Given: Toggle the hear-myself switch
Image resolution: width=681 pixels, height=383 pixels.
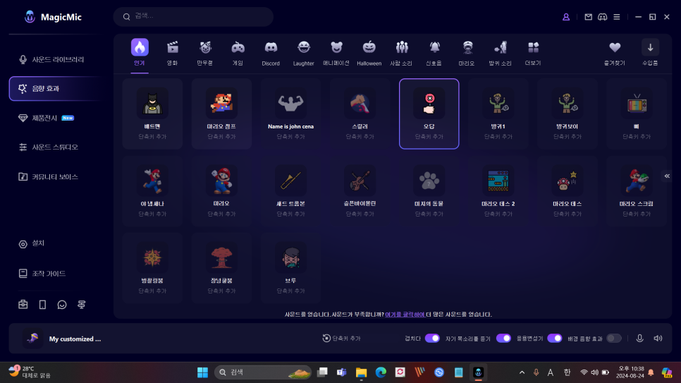Looking at the screenshot, I should (503, 339).
